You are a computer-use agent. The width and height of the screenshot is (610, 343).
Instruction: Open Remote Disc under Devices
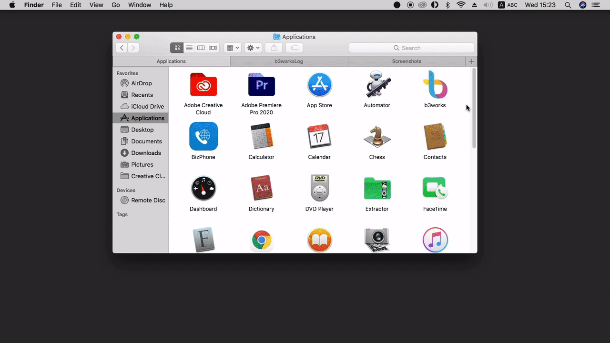141,200
